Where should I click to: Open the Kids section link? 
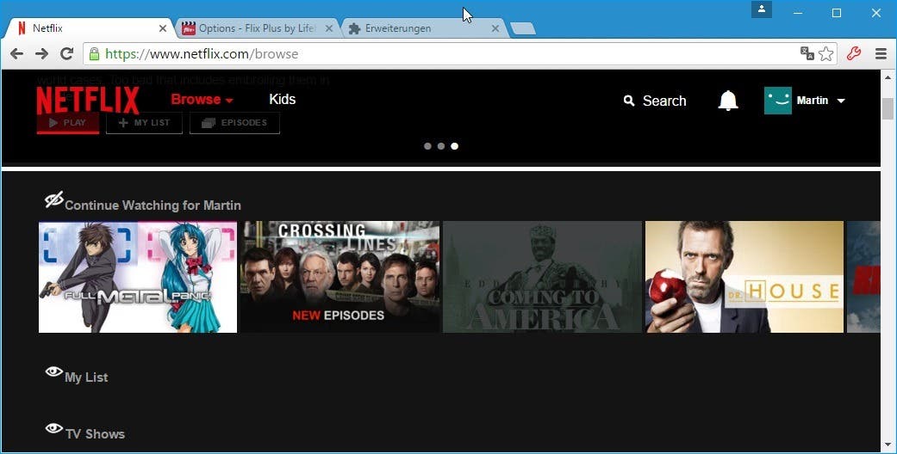(x=282, y=100)
